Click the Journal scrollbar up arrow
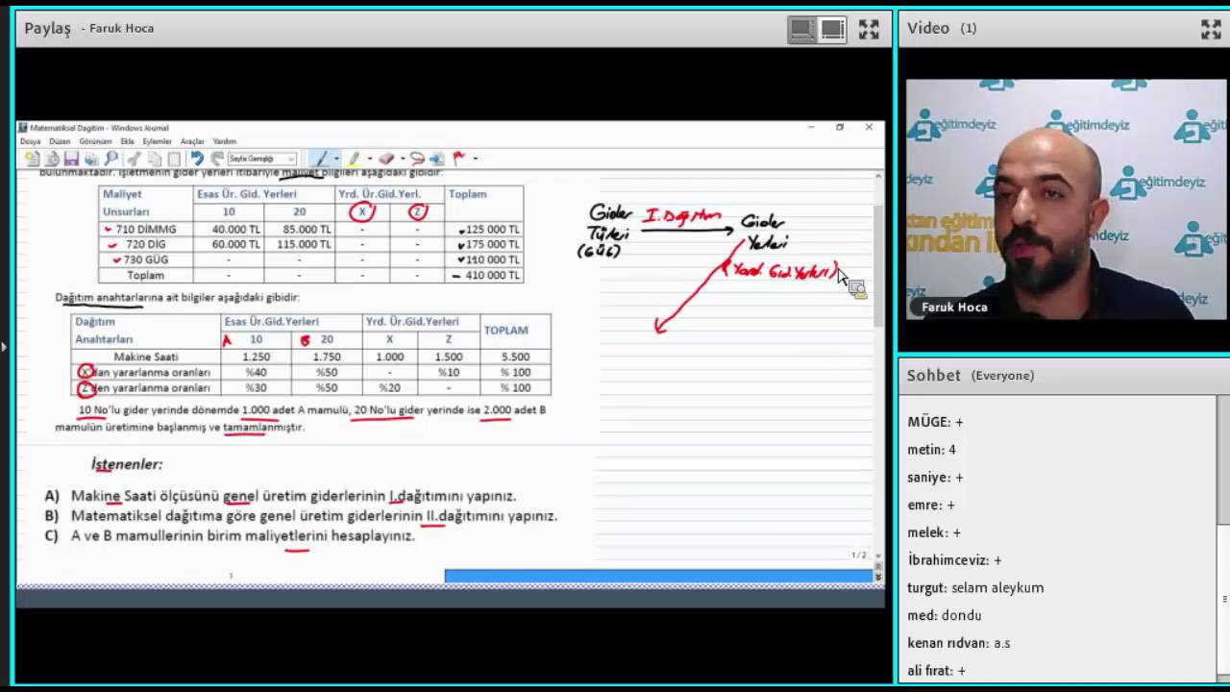1230x692 pixels. (877, 176)
